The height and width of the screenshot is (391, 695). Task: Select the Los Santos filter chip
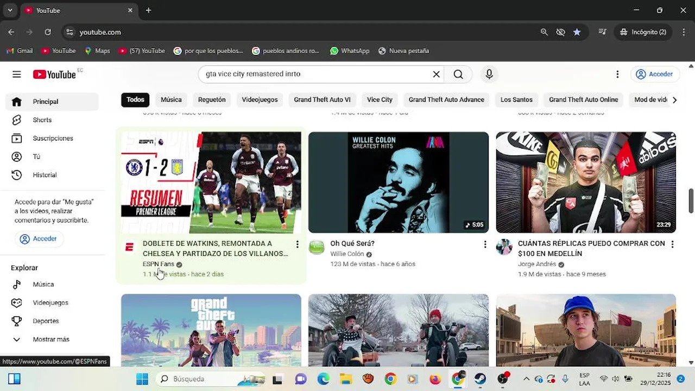(516, 100)
